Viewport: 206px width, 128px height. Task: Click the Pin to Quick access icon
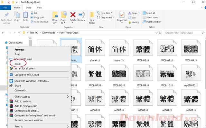[6, 15]
